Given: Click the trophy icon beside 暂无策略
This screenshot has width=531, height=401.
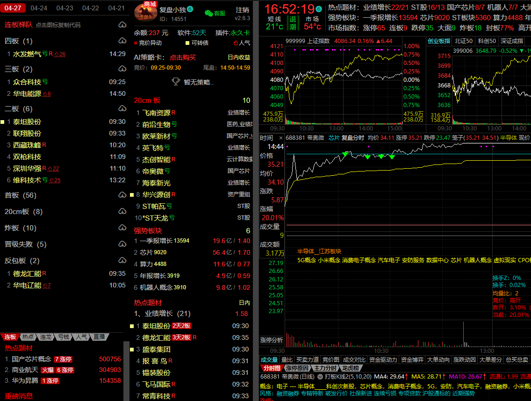Looking at the screenshot, I should pyautogui.click(x=176, y=82).
